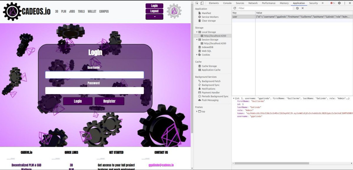The width and height of the screenshot is (353, 170).
Task: Expand the Cookies tree node
Action: point(197,55)
